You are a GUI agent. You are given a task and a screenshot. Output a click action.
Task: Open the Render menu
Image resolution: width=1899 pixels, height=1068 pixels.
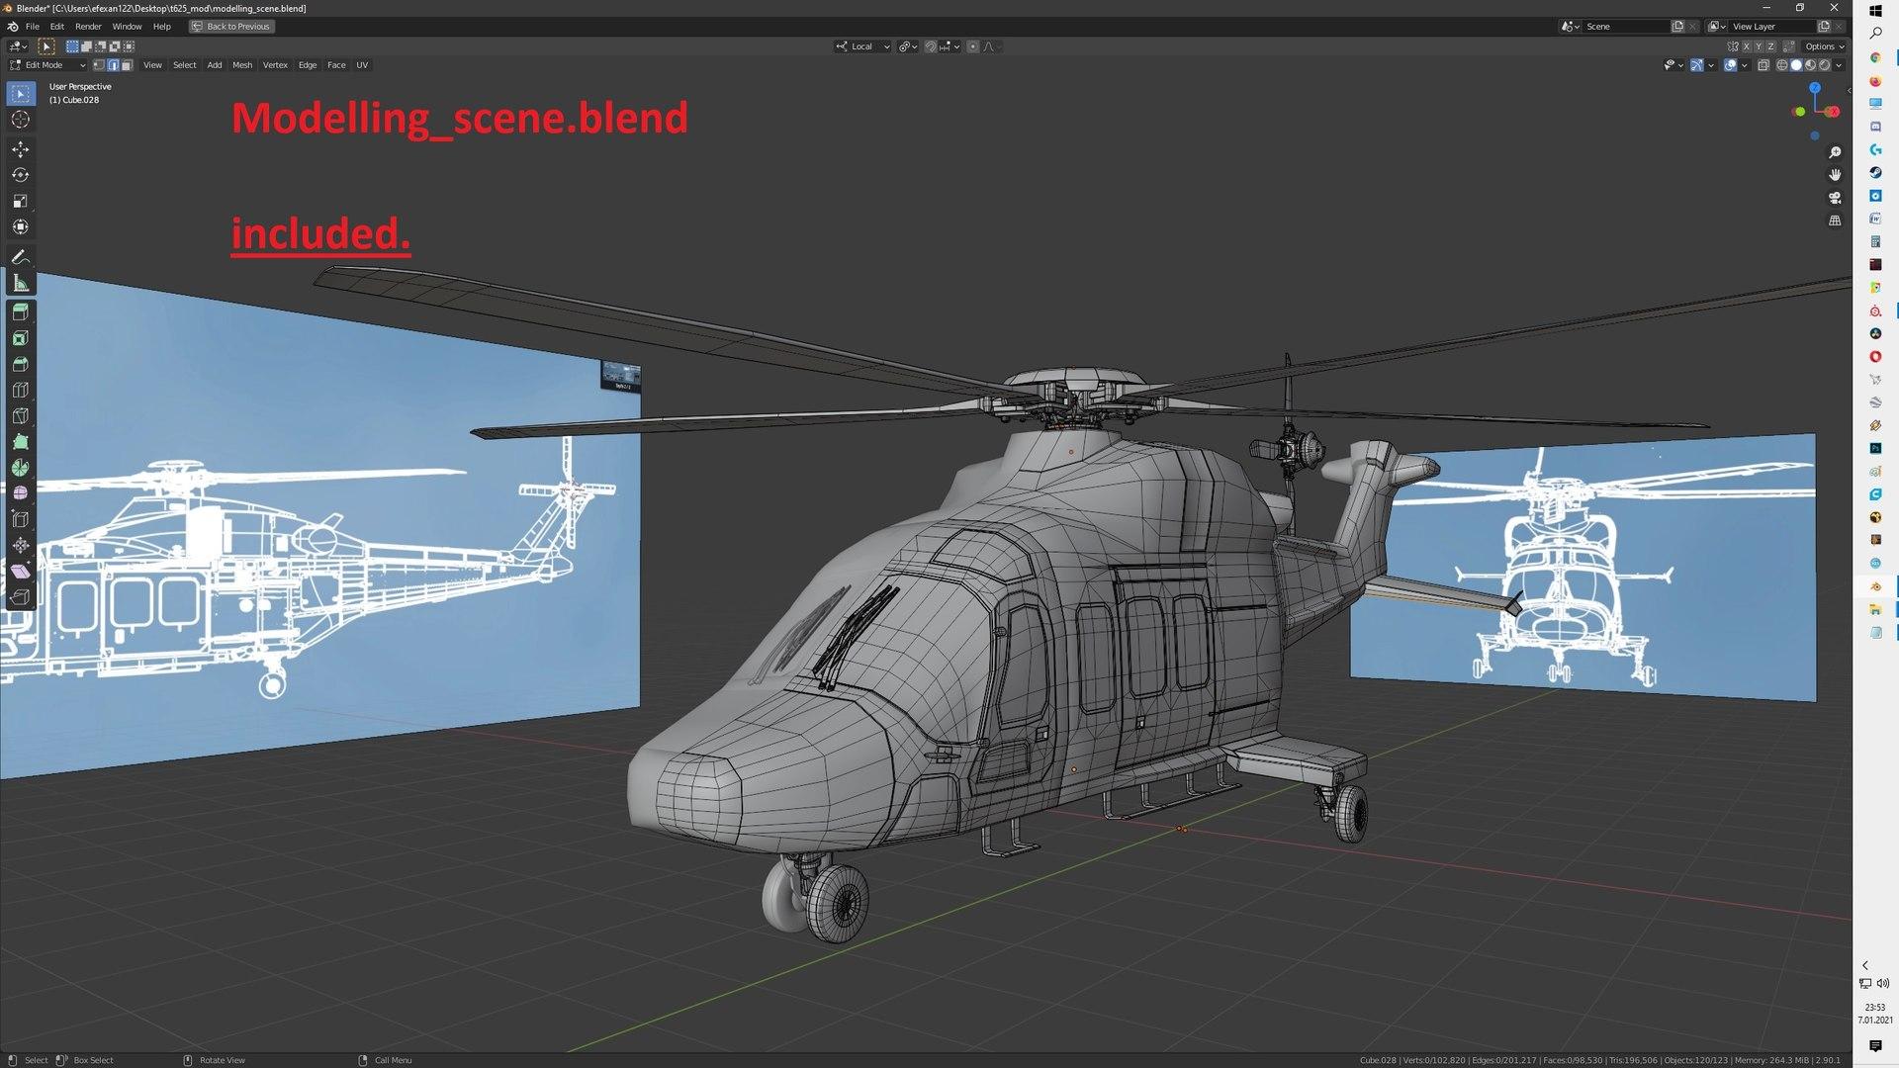(x=88, y=27)
